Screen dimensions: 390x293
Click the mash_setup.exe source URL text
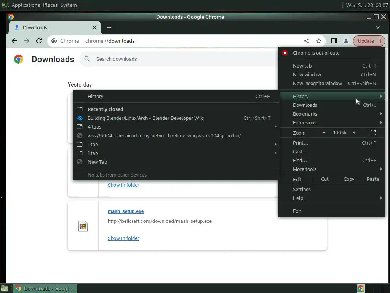tap(160, 221)
